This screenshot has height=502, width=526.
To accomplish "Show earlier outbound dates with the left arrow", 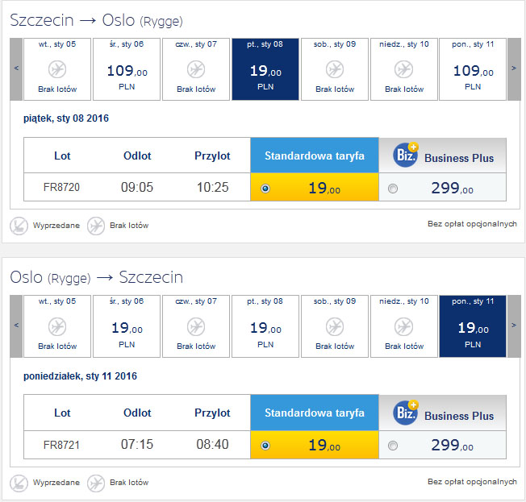I will (x=16, y=69).
